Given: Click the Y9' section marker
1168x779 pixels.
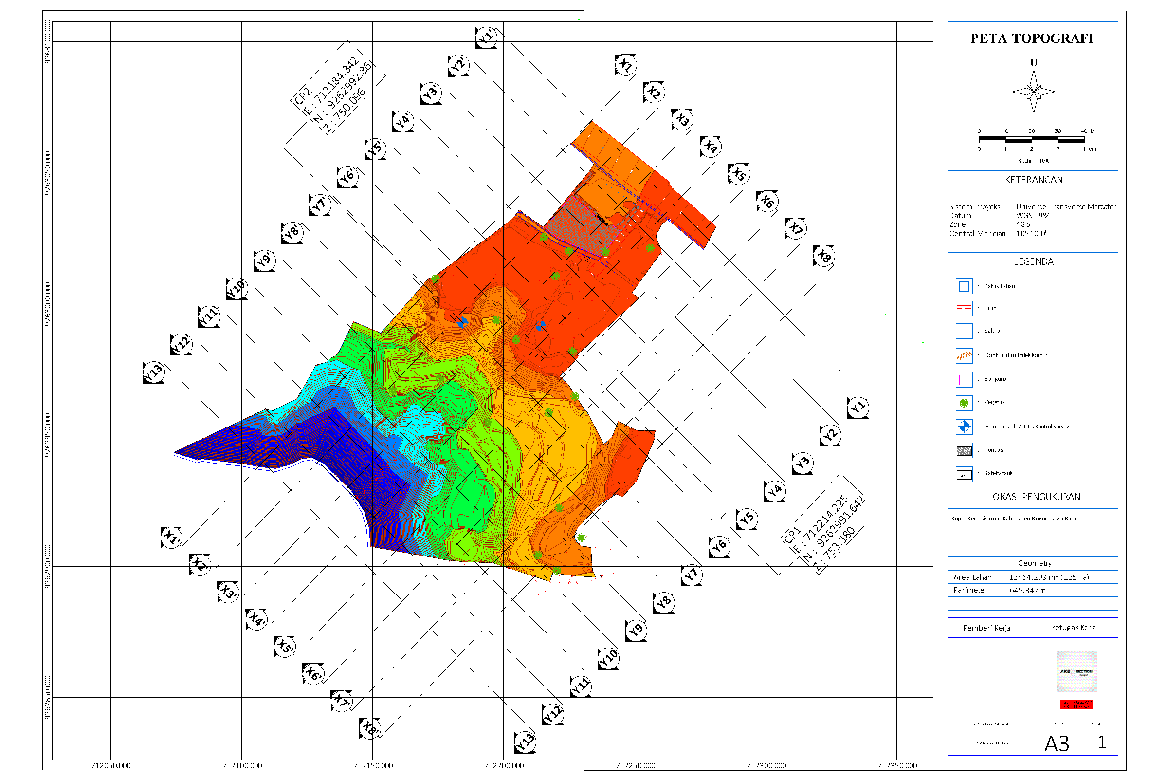Looking at the screenshot, I should (265, 260).
